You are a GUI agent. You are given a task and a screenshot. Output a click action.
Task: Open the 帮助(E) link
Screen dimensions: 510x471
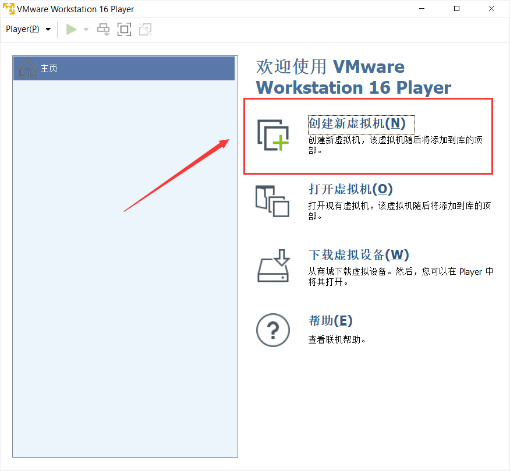(x=331, y=321)
